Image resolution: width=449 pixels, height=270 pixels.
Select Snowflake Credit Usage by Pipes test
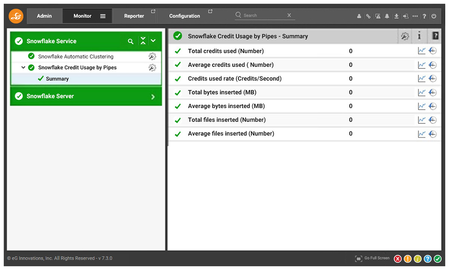(x=77, y=68)
